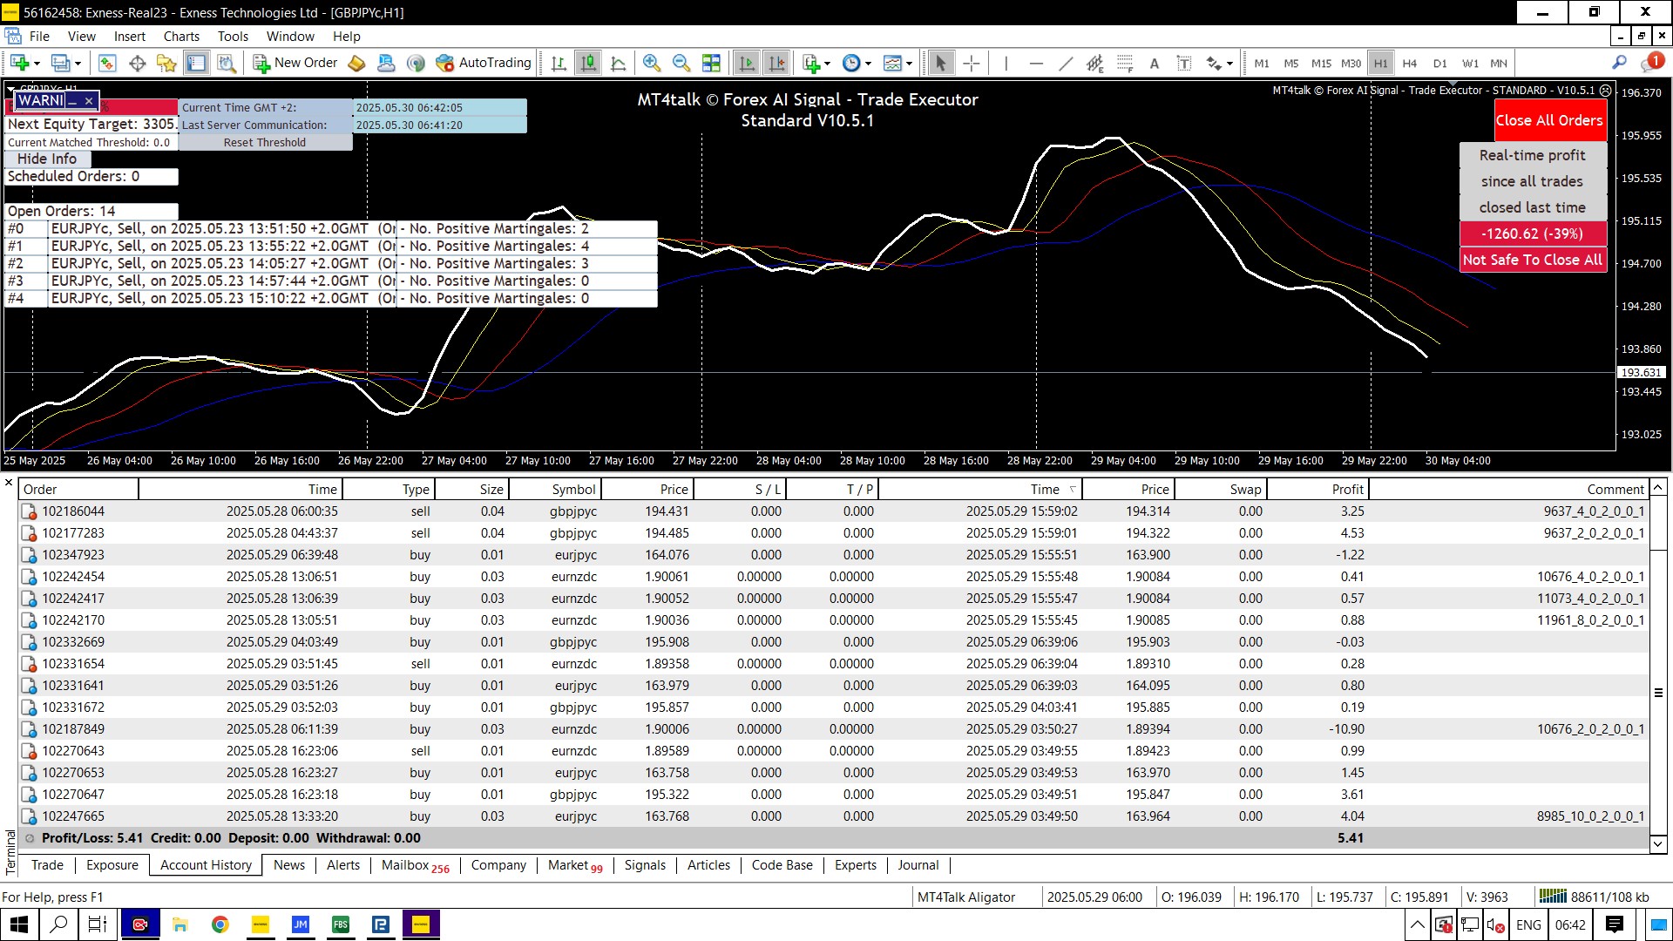Toggle AutoTrading on or off
This screenshot has height=941, width=1673.
[x=484, y=63]
